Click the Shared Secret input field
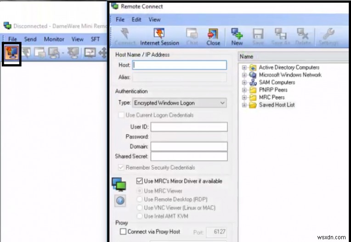 tap(189, 156)
